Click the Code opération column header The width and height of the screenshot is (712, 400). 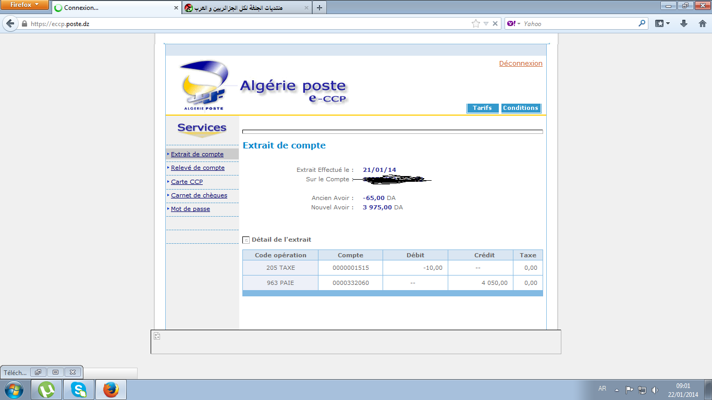point(280,255)
